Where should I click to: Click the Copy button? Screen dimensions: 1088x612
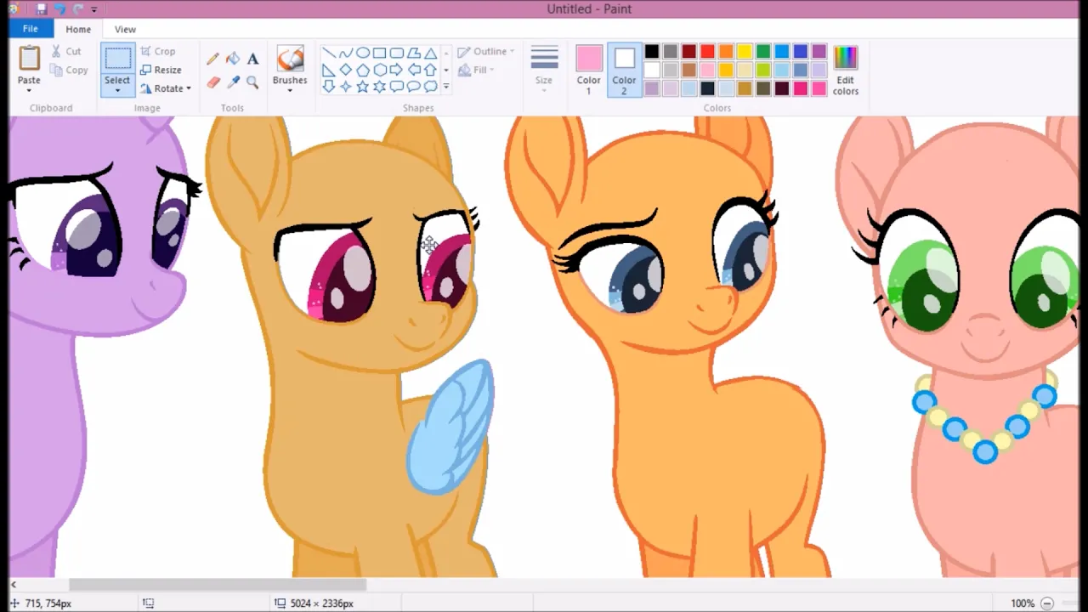click(x=69, y=71)
